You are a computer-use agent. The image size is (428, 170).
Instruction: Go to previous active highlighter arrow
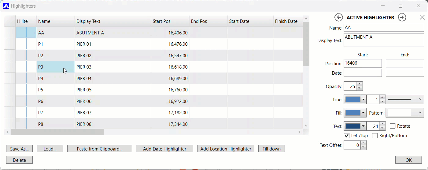click(x=338, y=17)
